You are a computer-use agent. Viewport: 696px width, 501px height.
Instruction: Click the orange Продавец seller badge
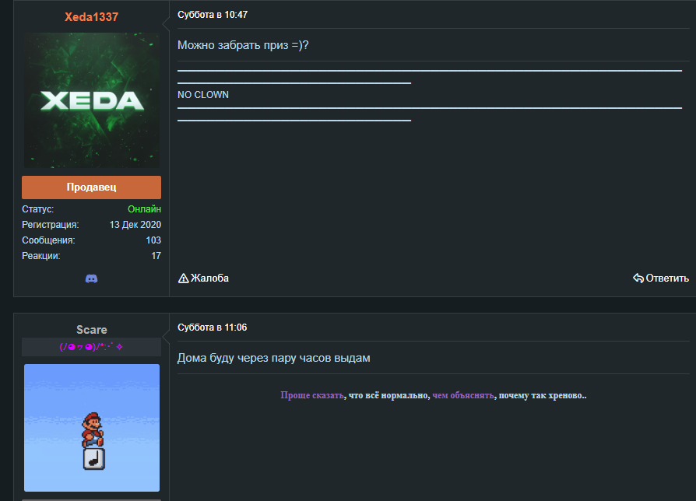tap(91, 187)
